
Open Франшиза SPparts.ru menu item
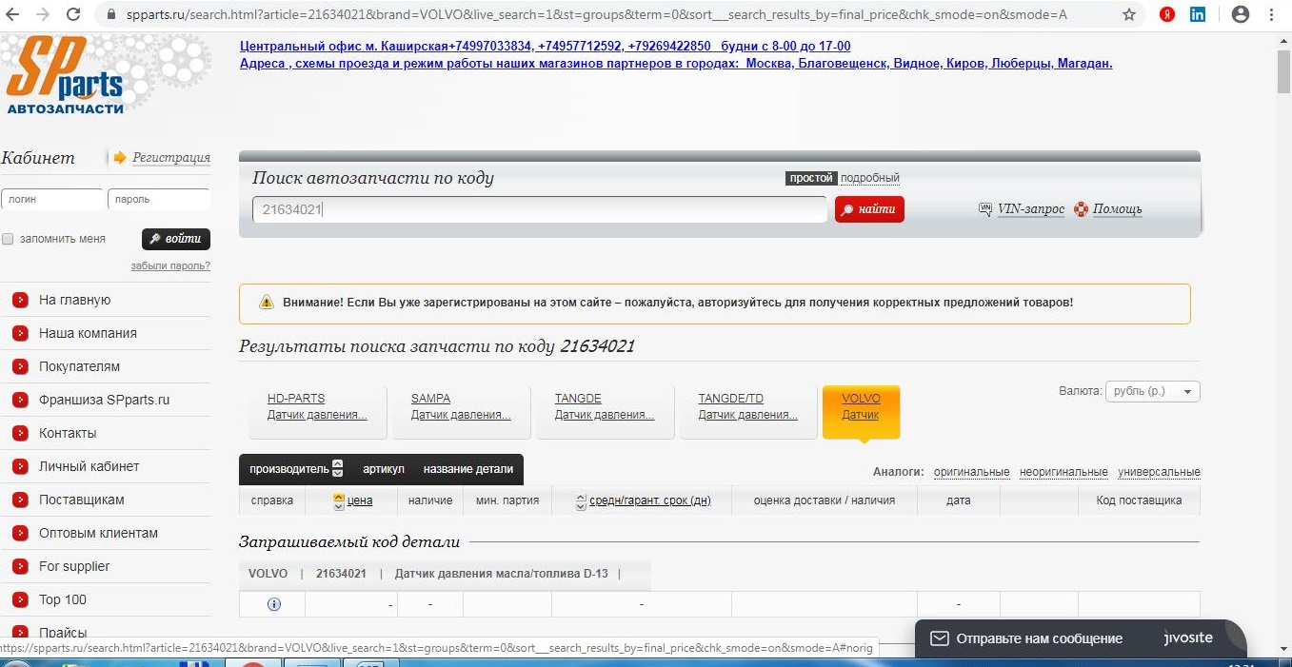104,400
